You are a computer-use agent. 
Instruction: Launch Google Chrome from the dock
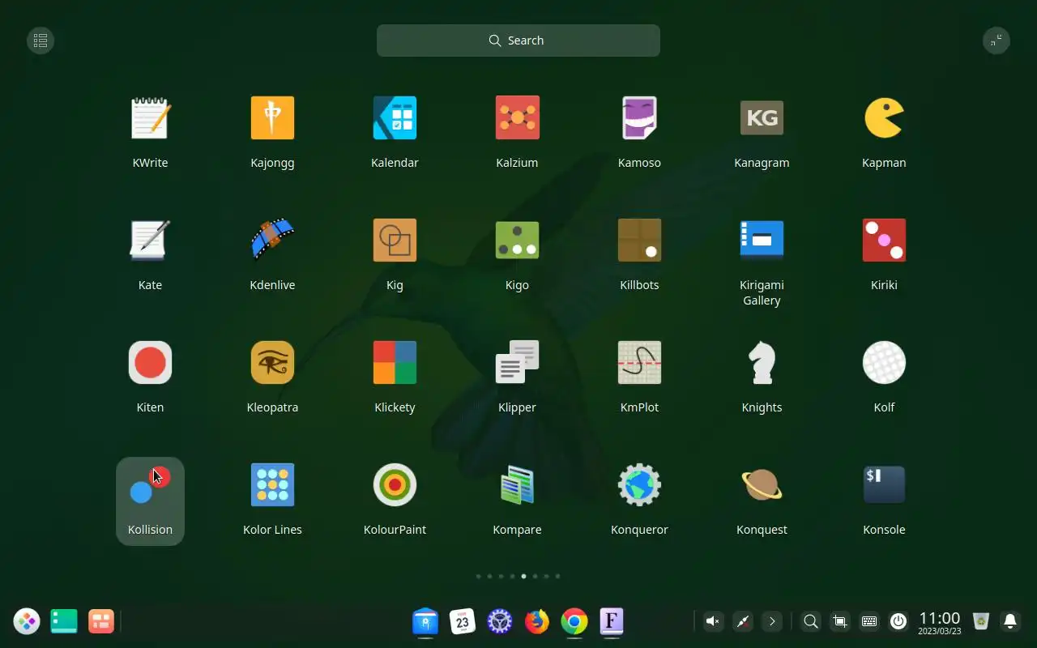[574, 621]
